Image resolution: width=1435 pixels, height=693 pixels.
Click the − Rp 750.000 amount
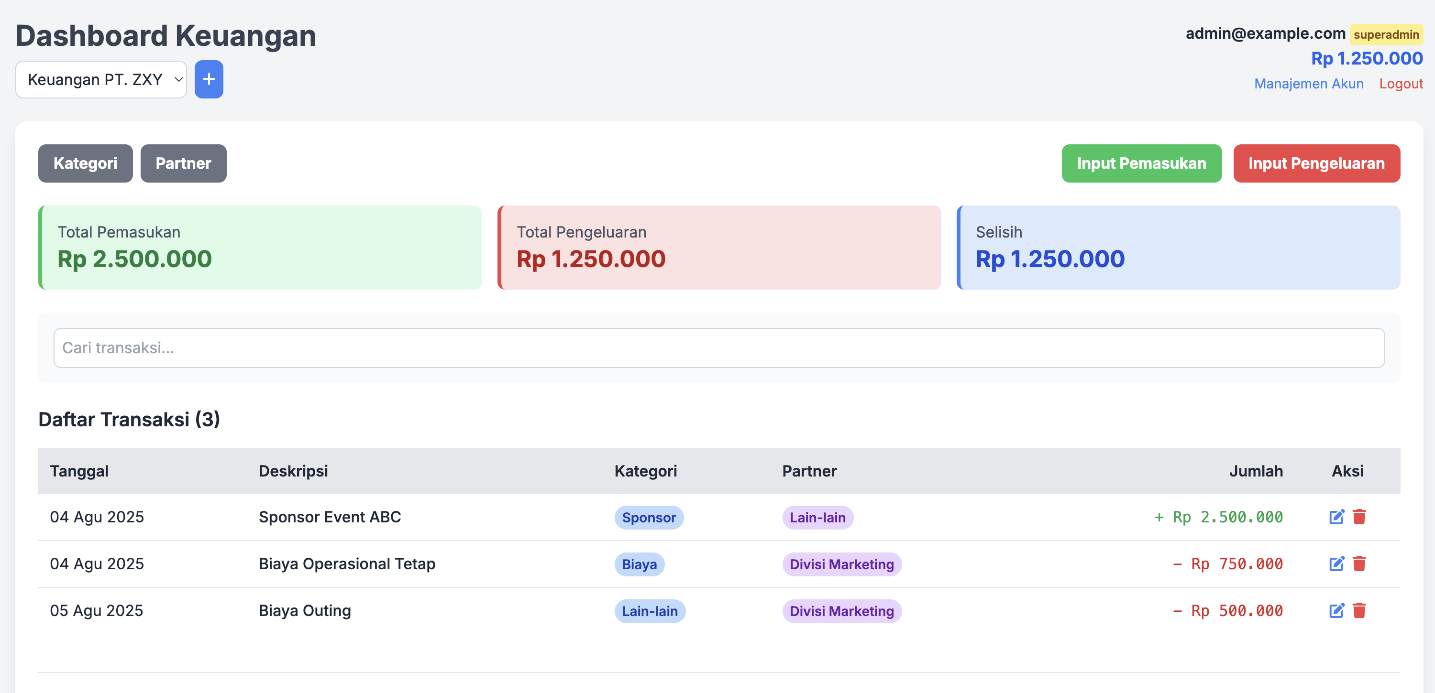pyautogui.click(x=1228, y=564)
